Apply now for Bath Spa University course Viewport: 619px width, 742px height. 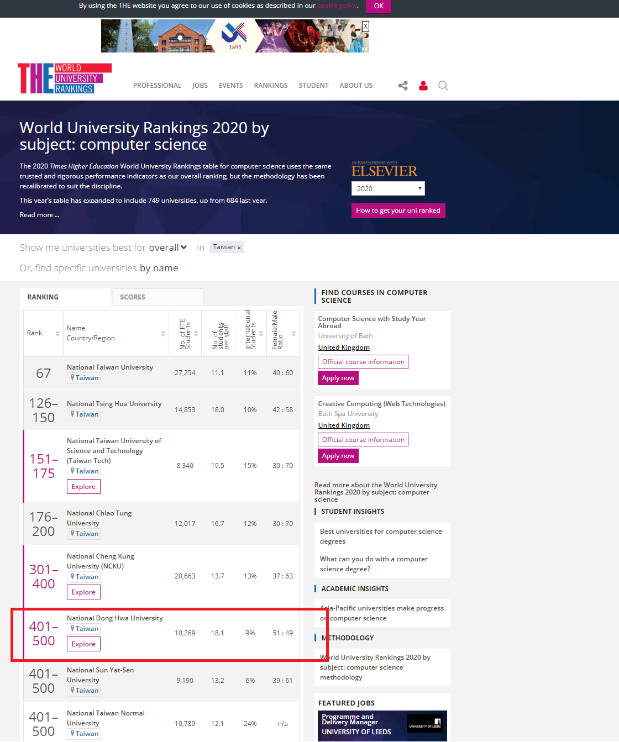(x=338, y=456)
